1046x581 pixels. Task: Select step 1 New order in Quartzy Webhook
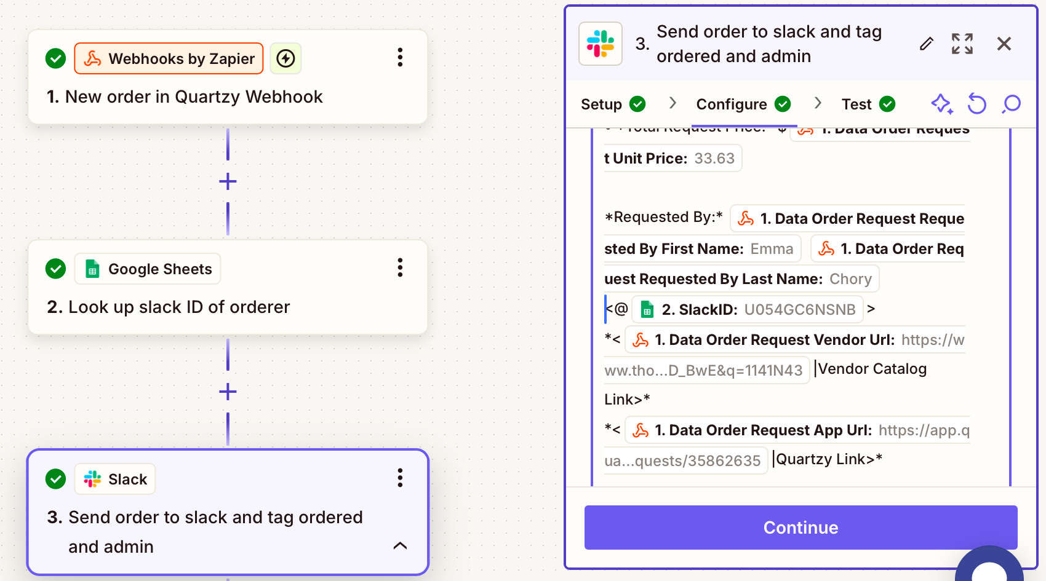228,77
